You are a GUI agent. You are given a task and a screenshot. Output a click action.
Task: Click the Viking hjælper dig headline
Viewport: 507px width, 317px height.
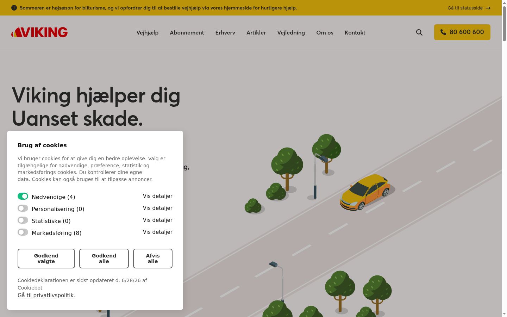96,107
